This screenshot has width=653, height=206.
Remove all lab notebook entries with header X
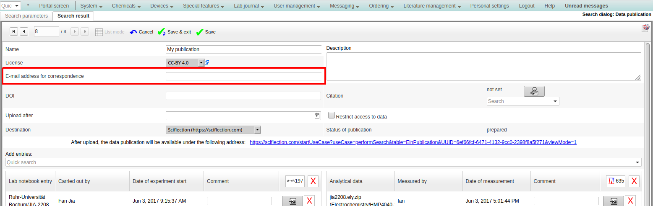coord(313,181)
